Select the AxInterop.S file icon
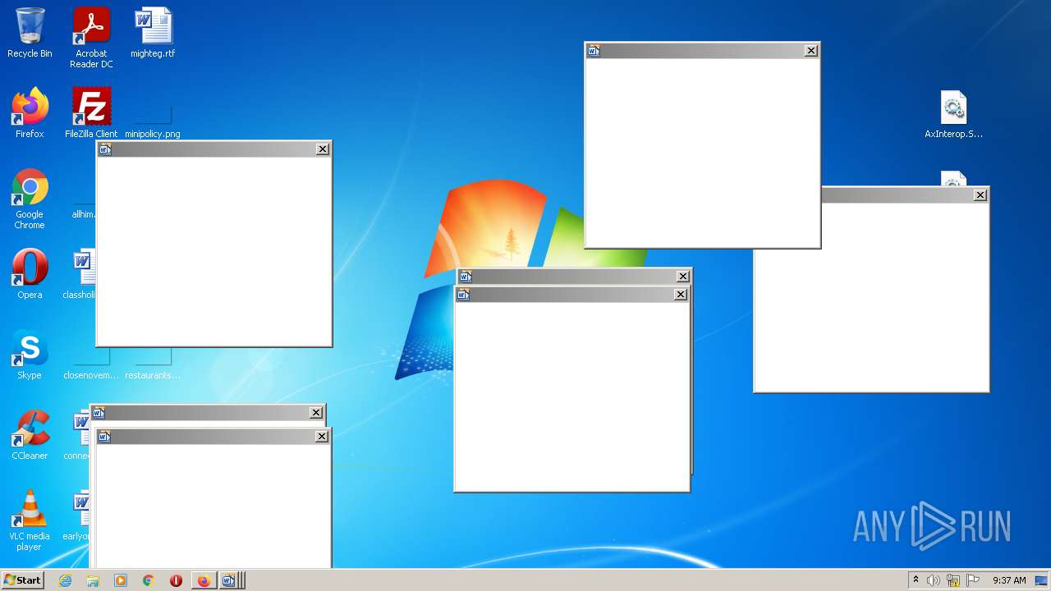The width and height of the screenshot is (1051, 591). point(953,113)
